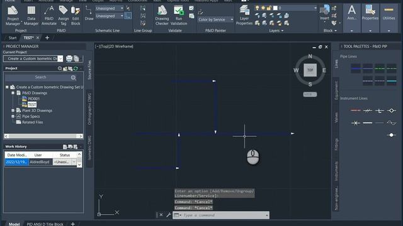Open the Equipment palette tab

pyautogui.click(x=336, y=90)
